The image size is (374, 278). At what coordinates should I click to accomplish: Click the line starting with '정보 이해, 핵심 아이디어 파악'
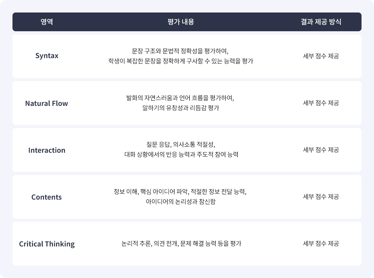pos(180,191)
